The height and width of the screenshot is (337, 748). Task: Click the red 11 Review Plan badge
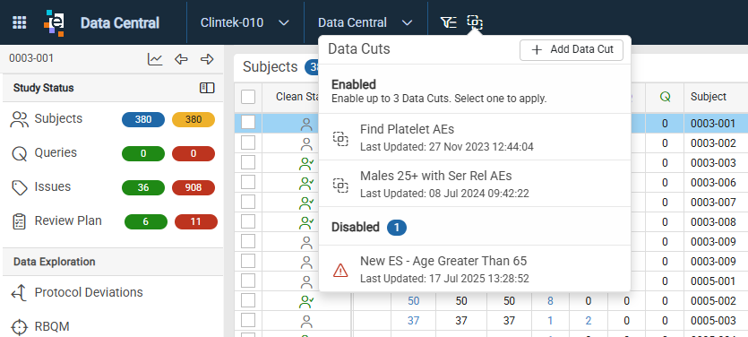pos(196,222)
